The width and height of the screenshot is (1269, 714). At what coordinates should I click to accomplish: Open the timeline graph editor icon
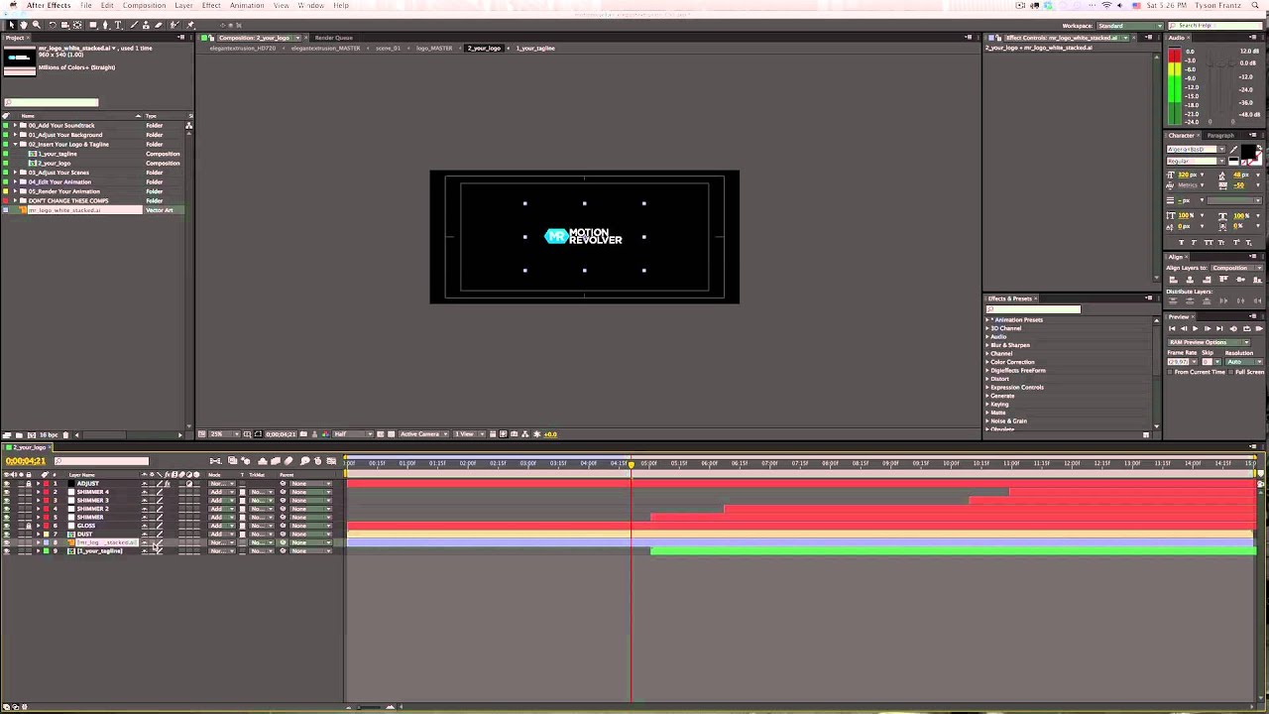pos(331,461)
